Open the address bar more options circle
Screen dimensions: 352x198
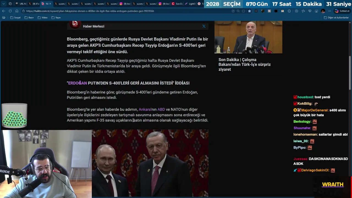click(244, 11)
